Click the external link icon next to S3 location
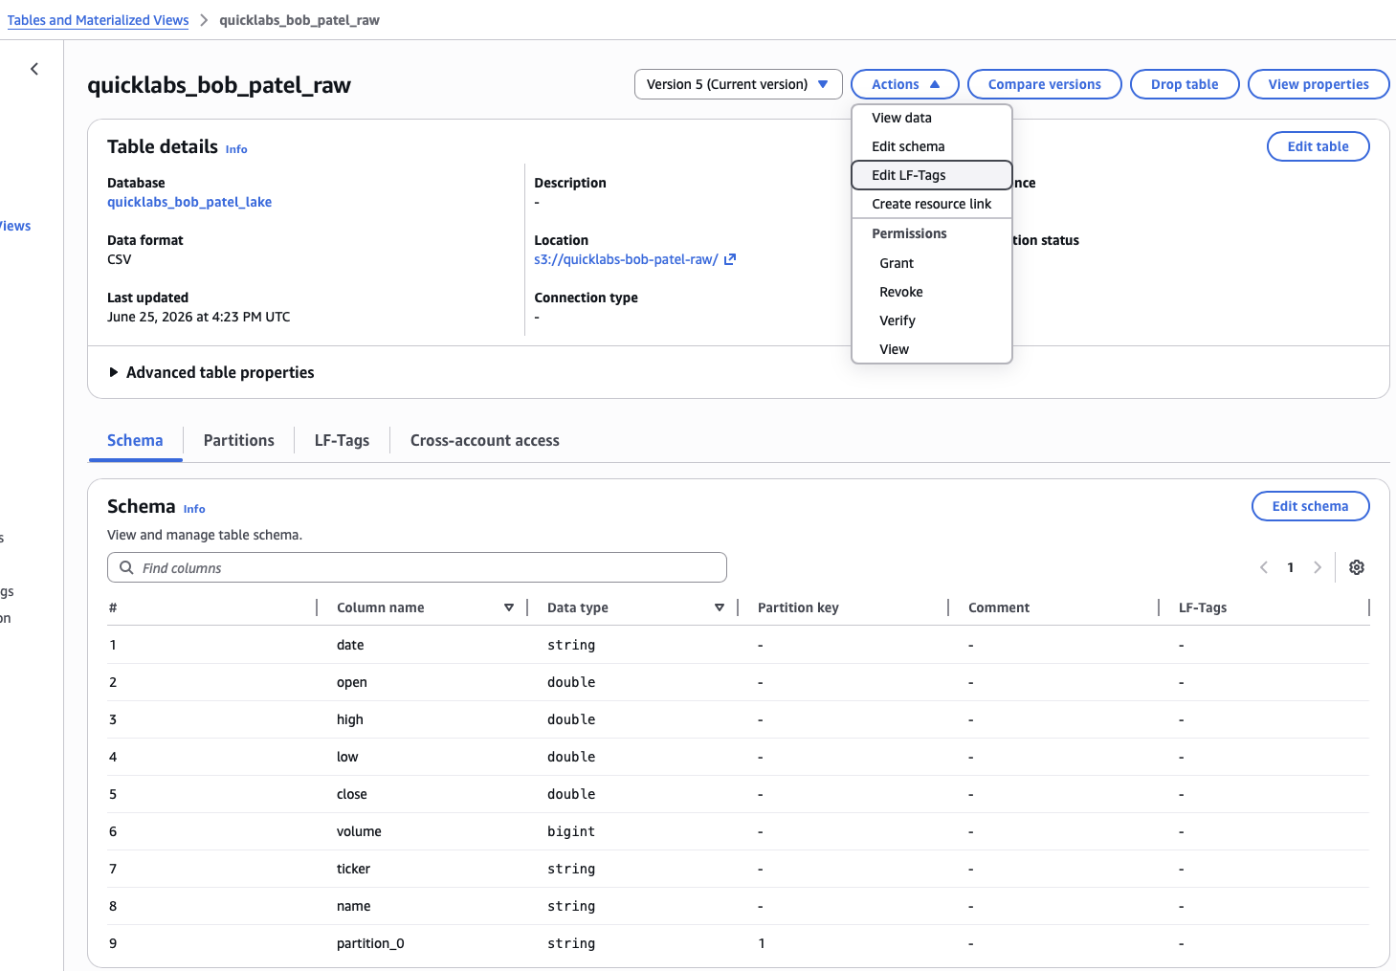Viewport: 1396px width, 971px height. pyautogui.click(x=730, y=259)
